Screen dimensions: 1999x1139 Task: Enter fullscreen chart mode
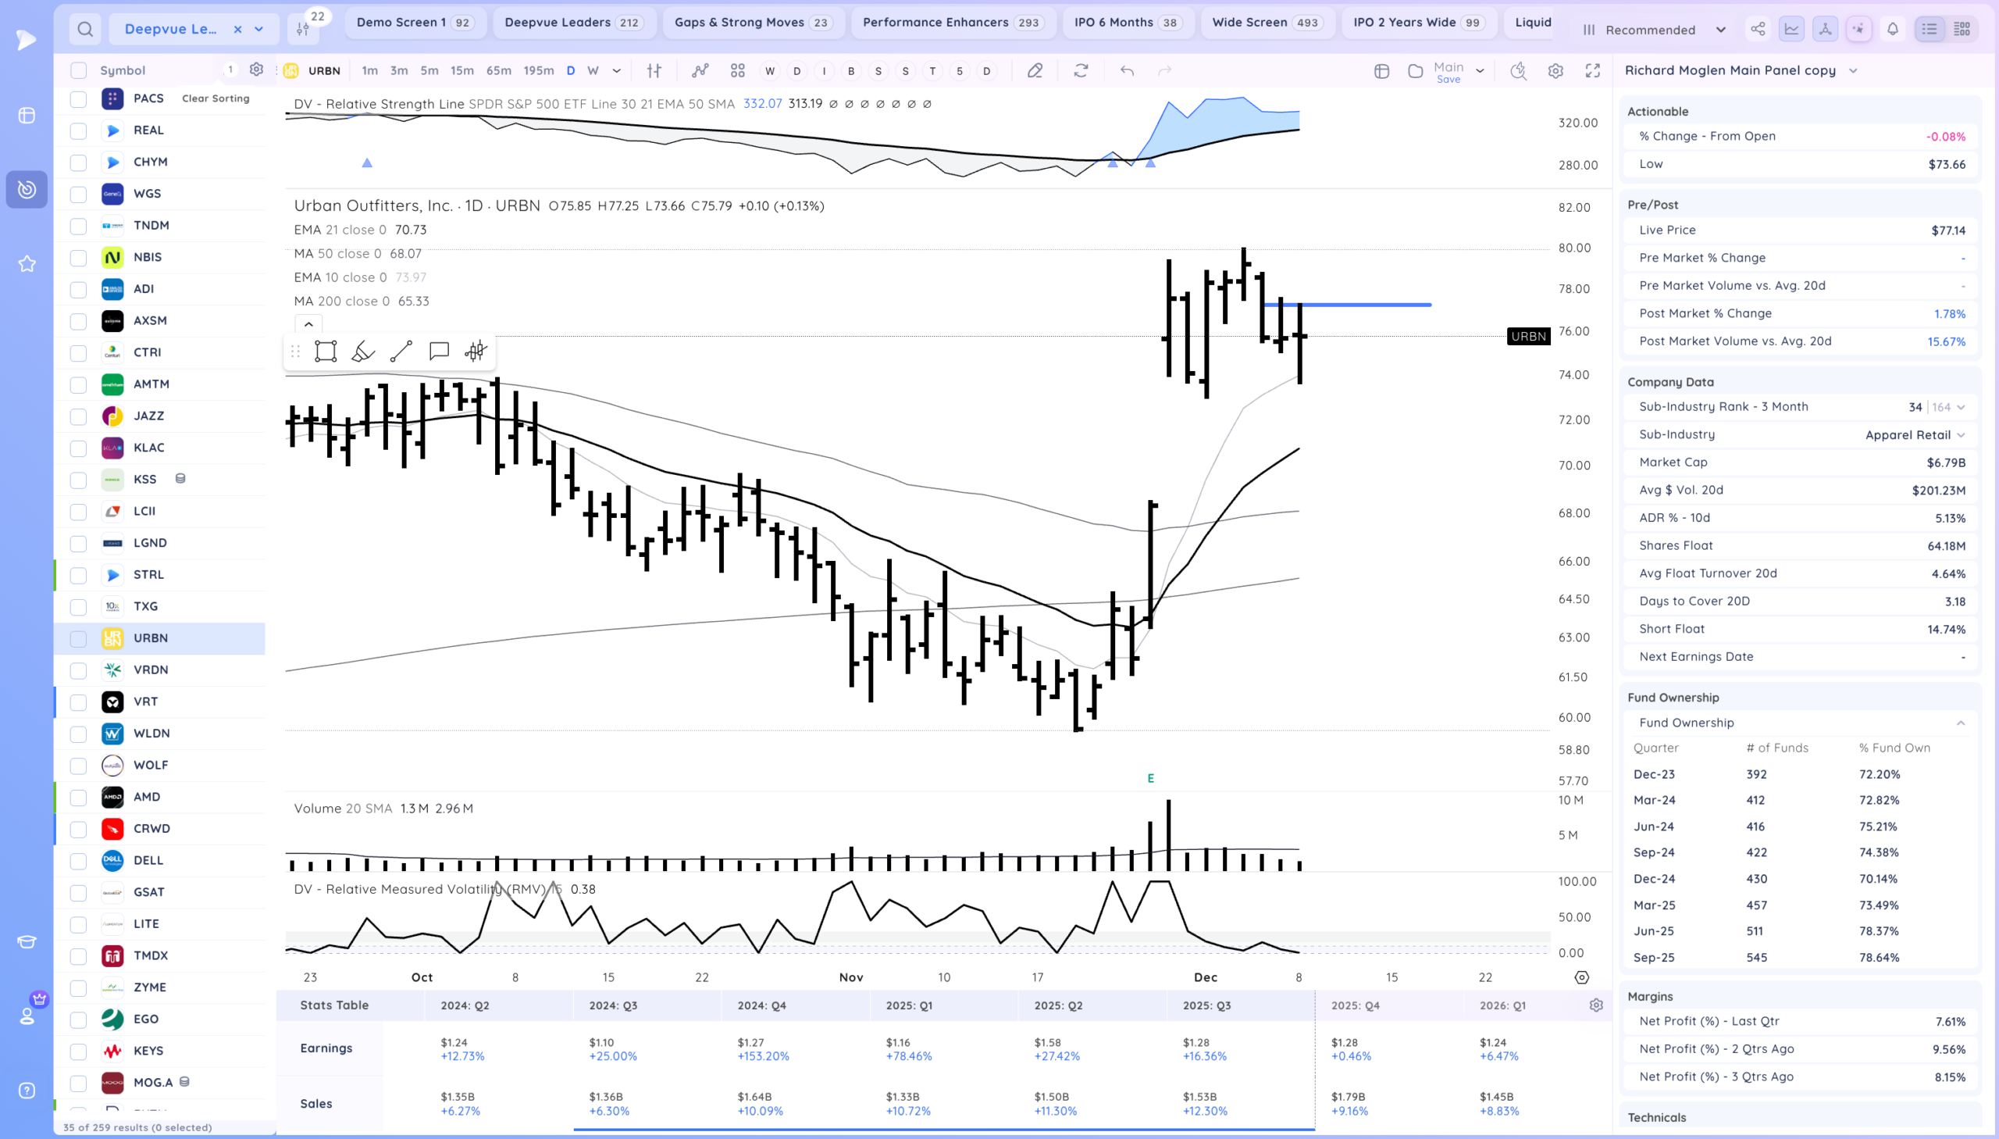[x=1592, y=71]
